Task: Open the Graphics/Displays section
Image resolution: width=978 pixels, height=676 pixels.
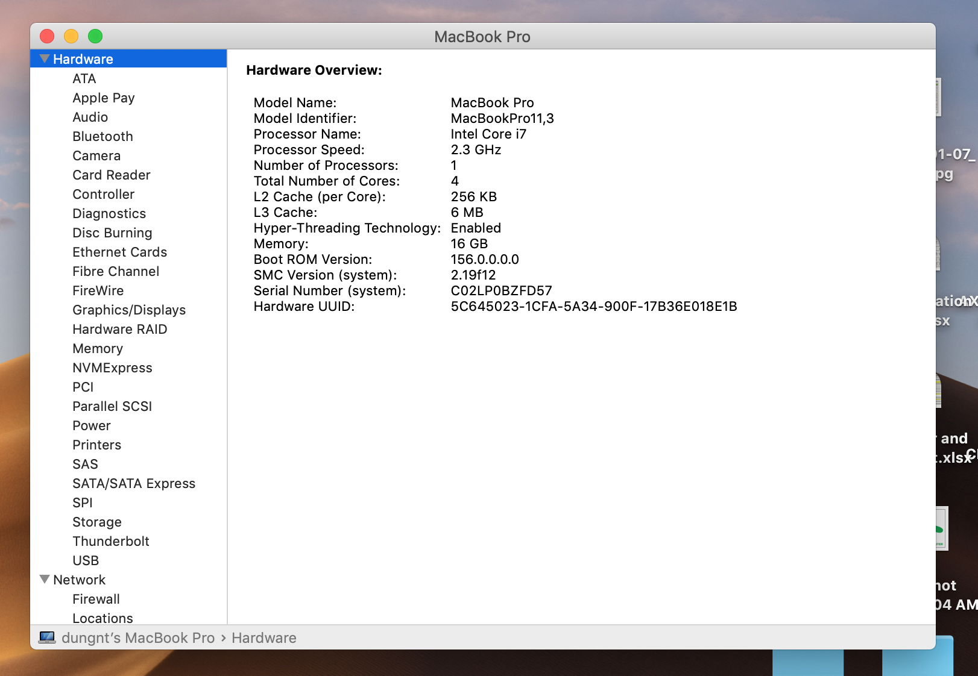Action: [129, 310]
